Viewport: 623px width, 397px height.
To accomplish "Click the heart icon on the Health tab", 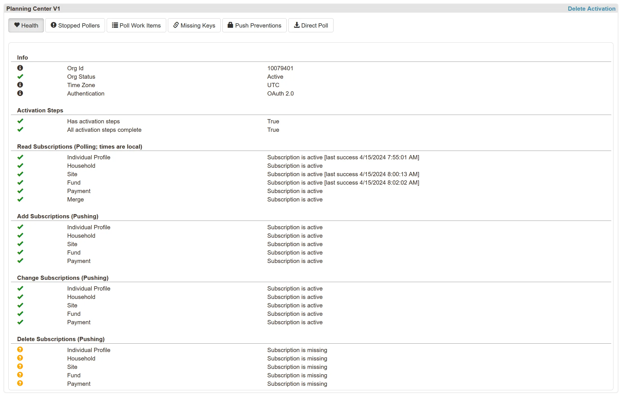I will pos(17,25).
